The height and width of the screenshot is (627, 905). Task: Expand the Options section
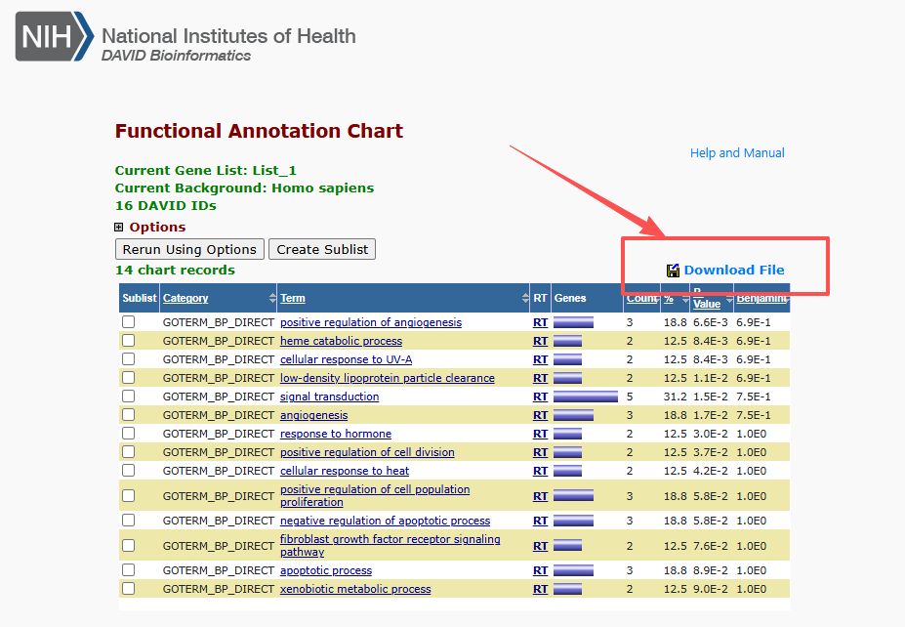pyautogui.click(x=119, y=228)
